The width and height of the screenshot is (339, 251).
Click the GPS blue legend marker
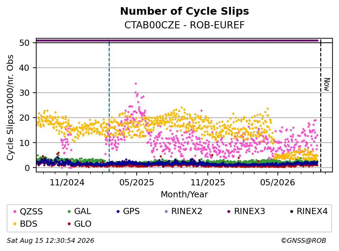pos(118,212)
